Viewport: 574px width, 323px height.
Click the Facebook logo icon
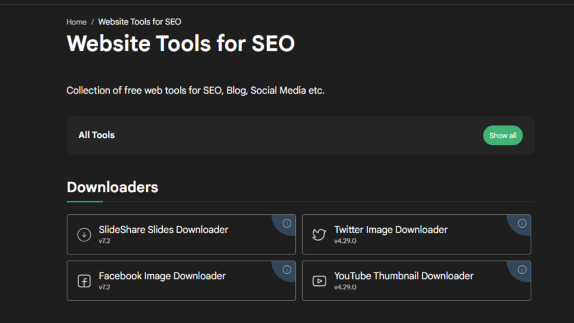pyautogui.click(x=84, y=281)
